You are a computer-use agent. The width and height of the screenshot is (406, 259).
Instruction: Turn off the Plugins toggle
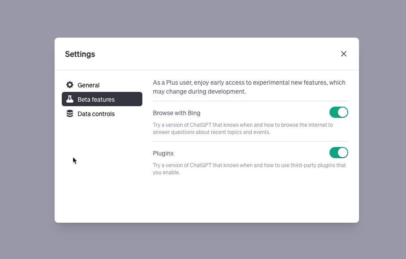(339, 153)
